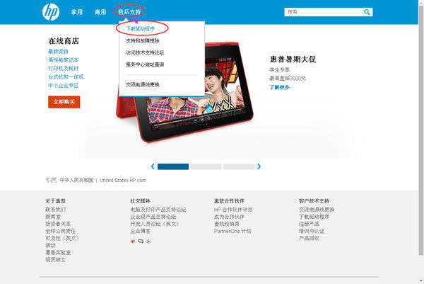
Task: Advance to the next carousel slide arrow
Action: (259, 166)
